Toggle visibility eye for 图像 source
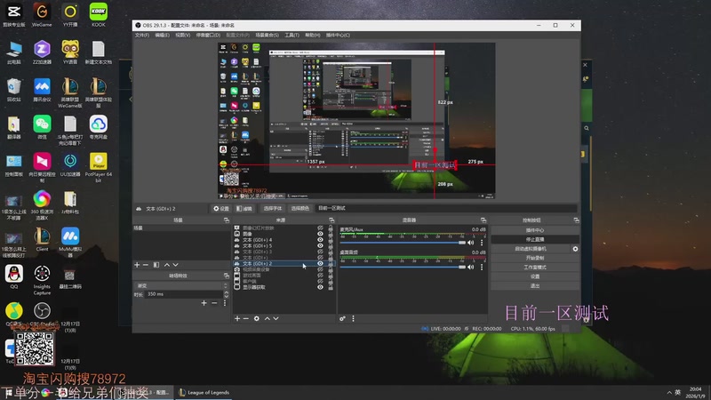This screenshot has height=400, width=711. coord(320,234)
